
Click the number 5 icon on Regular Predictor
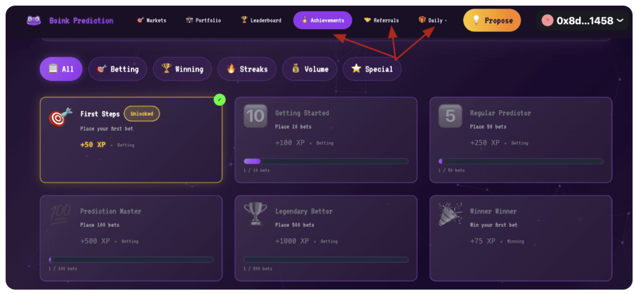click(450, 116)
